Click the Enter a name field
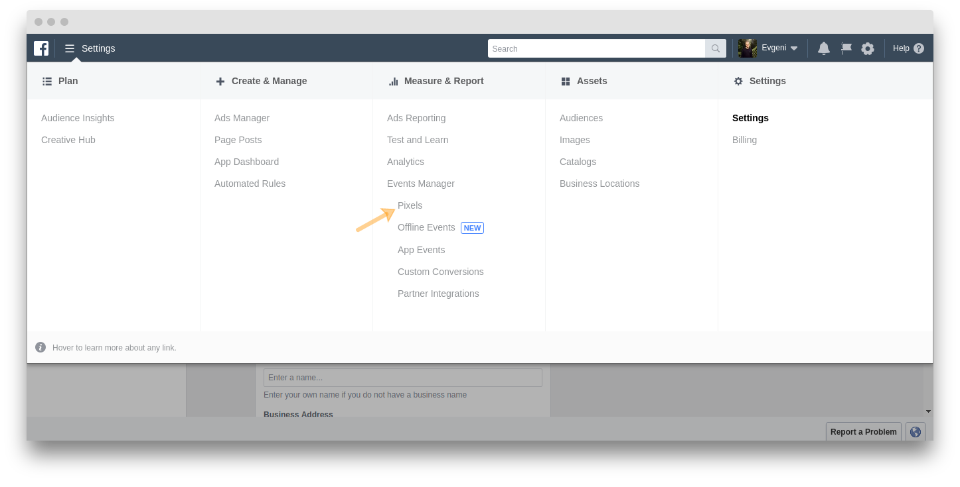960x487 pixels. click(x=403, y=378)
